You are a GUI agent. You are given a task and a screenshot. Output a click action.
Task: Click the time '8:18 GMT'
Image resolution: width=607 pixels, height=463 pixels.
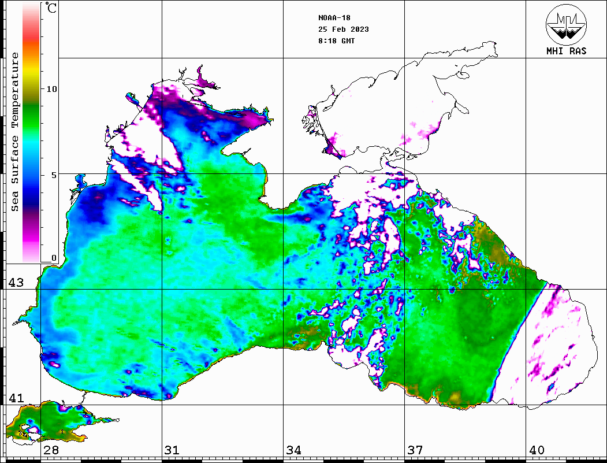point(336,40)
